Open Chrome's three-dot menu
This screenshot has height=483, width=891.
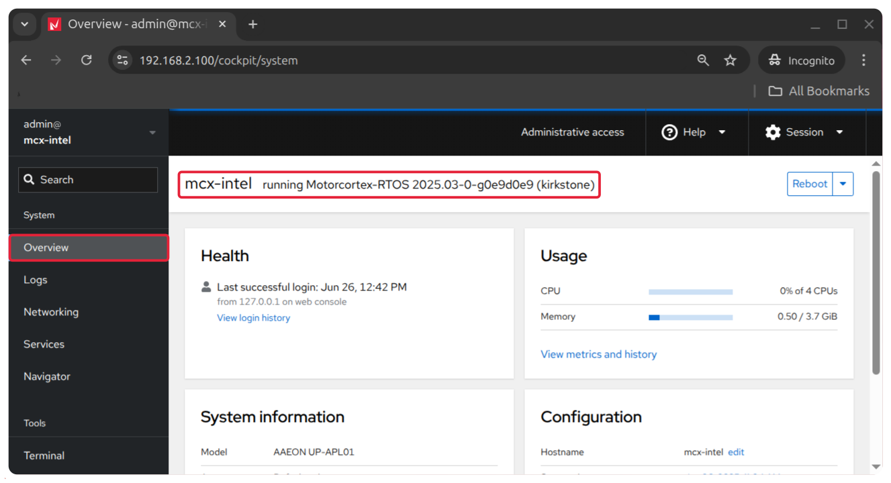point(863,60)
